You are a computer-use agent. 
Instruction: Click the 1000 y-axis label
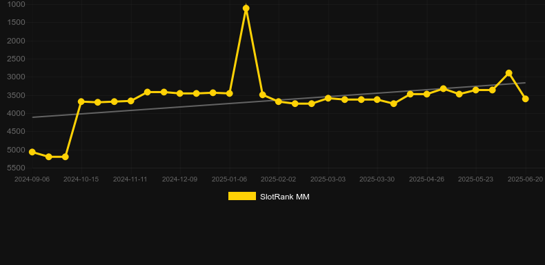16,4
